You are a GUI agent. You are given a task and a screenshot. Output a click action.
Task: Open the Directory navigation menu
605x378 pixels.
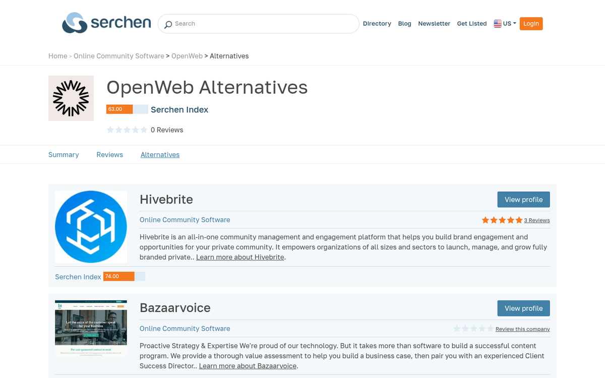[377, 23]
